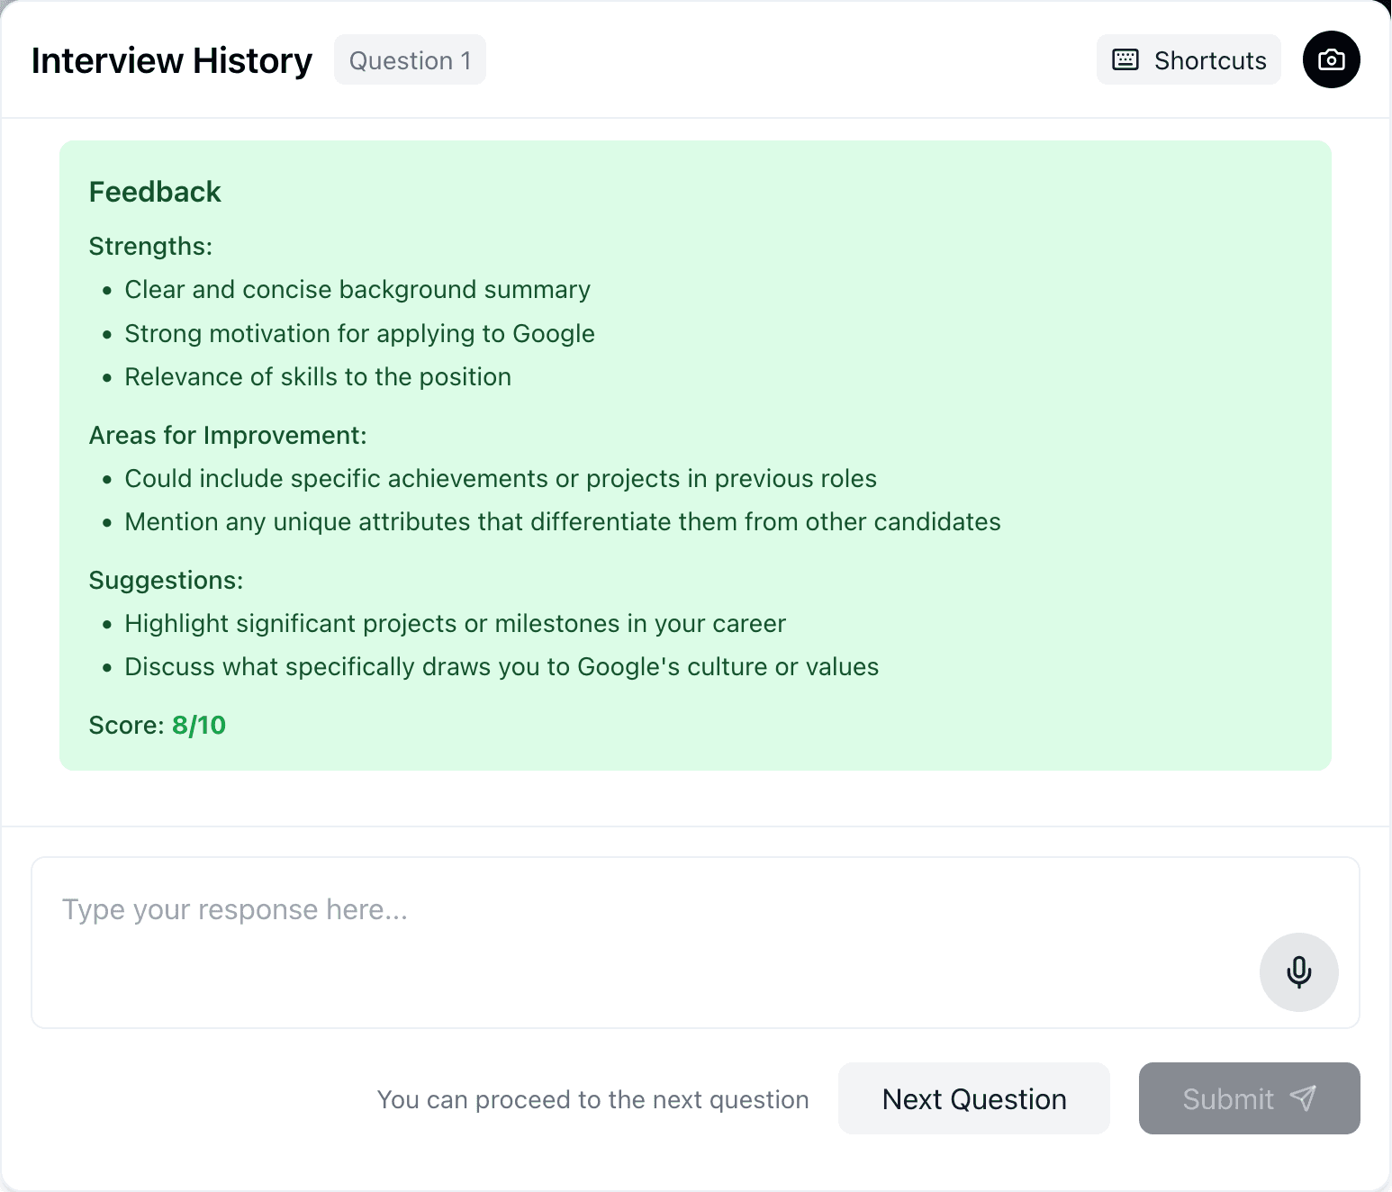
Task: Click the Submit button
Action: [1249, 1098]
